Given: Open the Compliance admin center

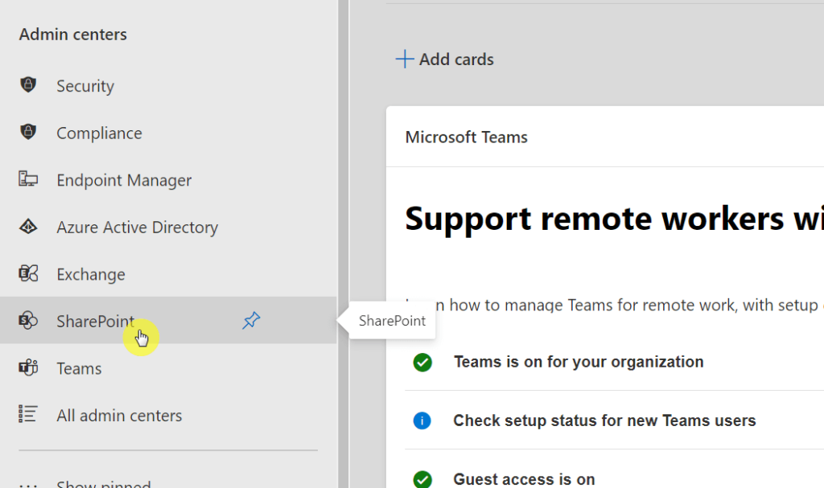Looking at the screenshot, I should [x=168, y=133].
